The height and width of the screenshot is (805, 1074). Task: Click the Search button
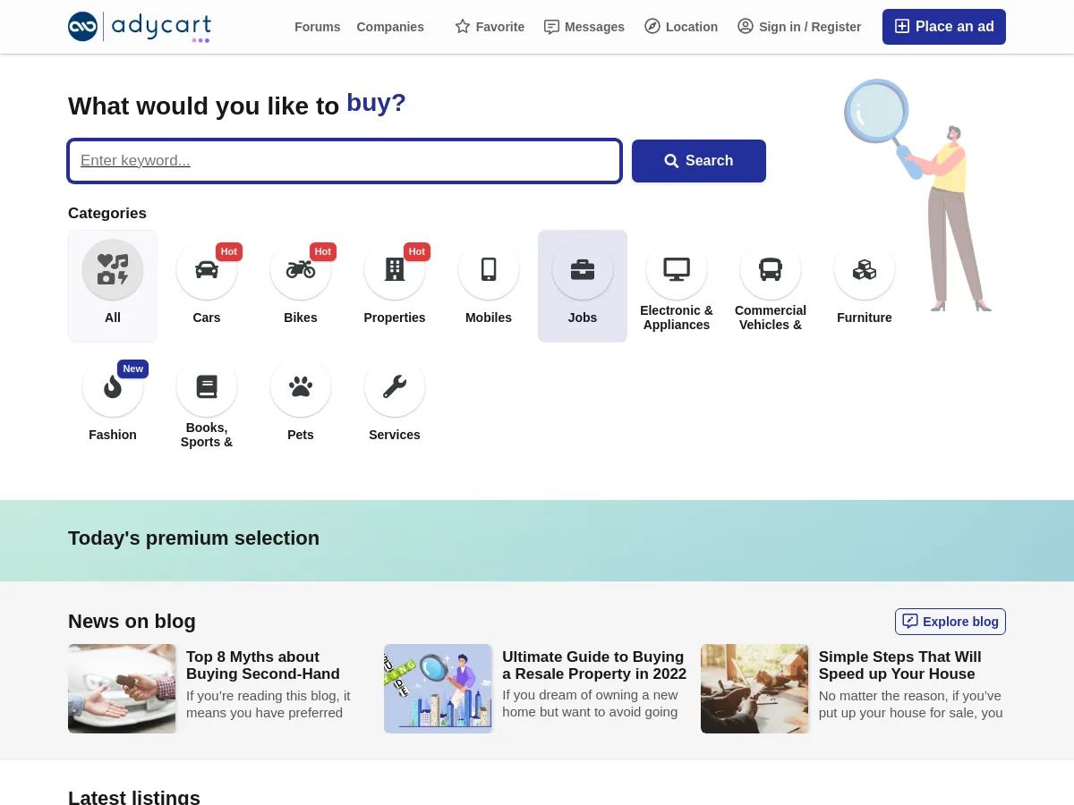coord(699,161)
